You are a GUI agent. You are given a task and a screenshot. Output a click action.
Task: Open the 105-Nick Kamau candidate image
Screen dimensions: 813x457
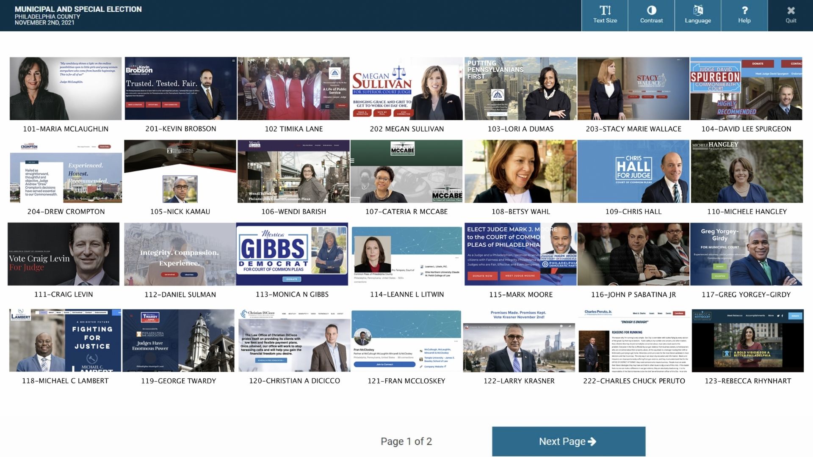(180, 171)
